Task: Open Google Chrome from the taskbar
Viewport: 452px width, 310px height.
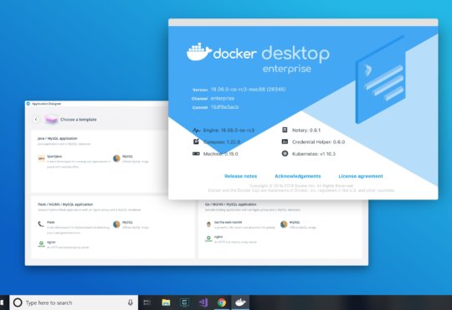Action: (x=222, y=302)
